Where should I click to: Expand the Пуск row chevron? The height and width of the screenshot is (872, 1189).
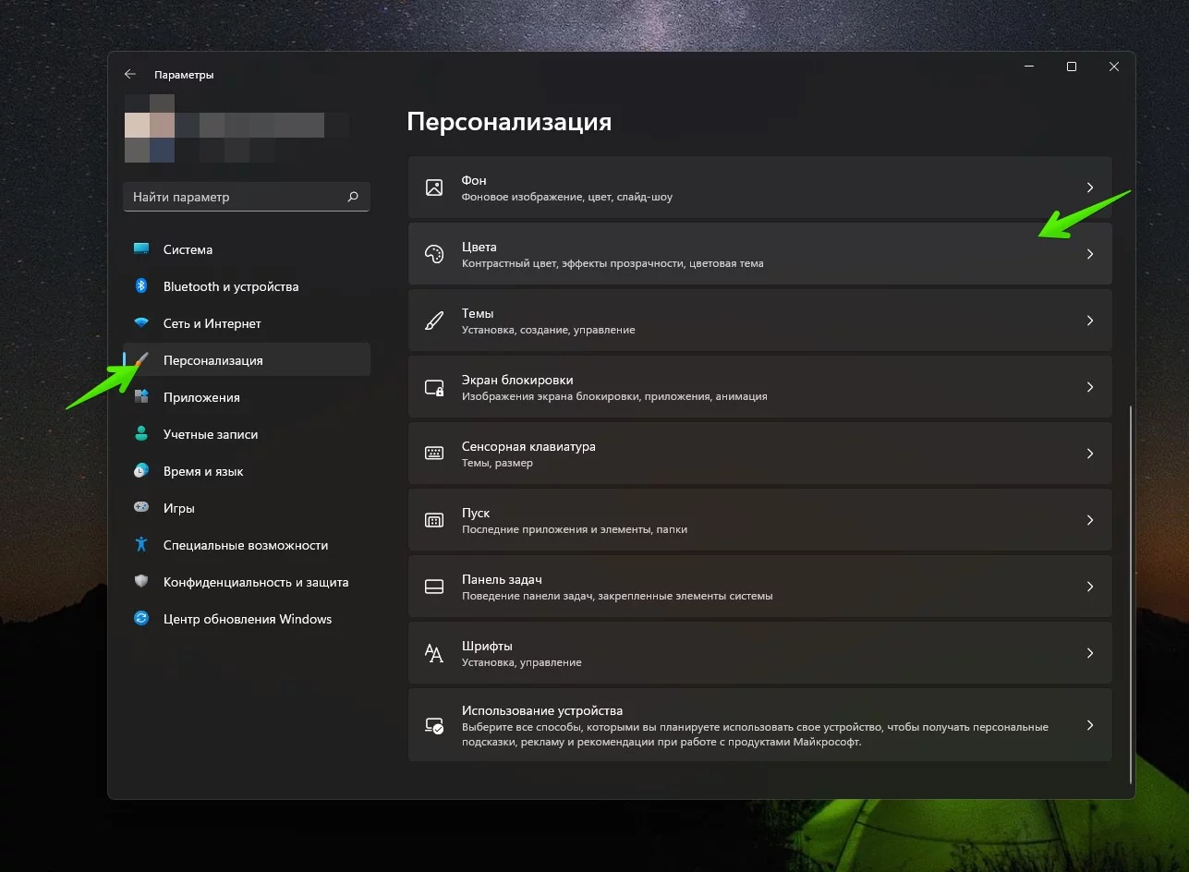pos(1090,520)
